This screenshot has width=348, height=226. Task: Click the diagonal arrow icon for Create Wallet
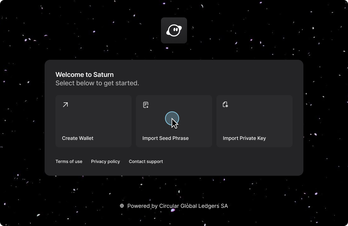(x=65, y=105)
